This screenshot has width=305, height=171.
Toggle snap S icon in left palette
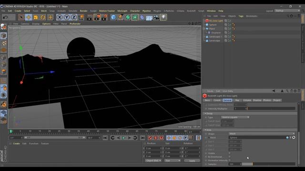[x=3, y=95]
